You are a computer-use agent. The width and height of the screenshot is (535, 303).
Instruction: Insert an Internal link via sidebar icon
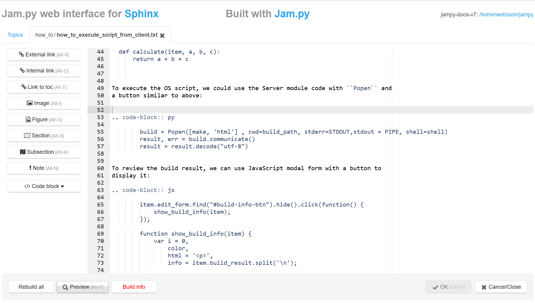(x=22, y=71)
